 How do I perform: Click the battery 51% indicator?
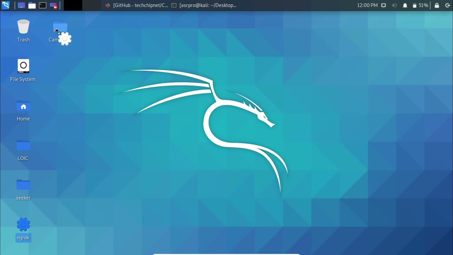pyautogui.click(x=420, y=5)
